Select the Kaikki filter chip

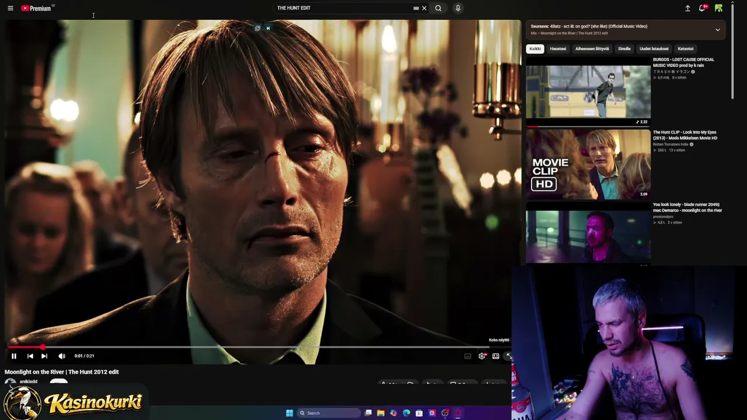click(535, 49)
